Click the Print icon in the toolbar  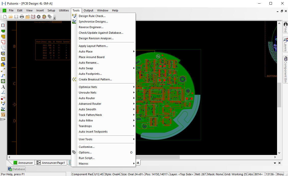(x=22, y=17)
